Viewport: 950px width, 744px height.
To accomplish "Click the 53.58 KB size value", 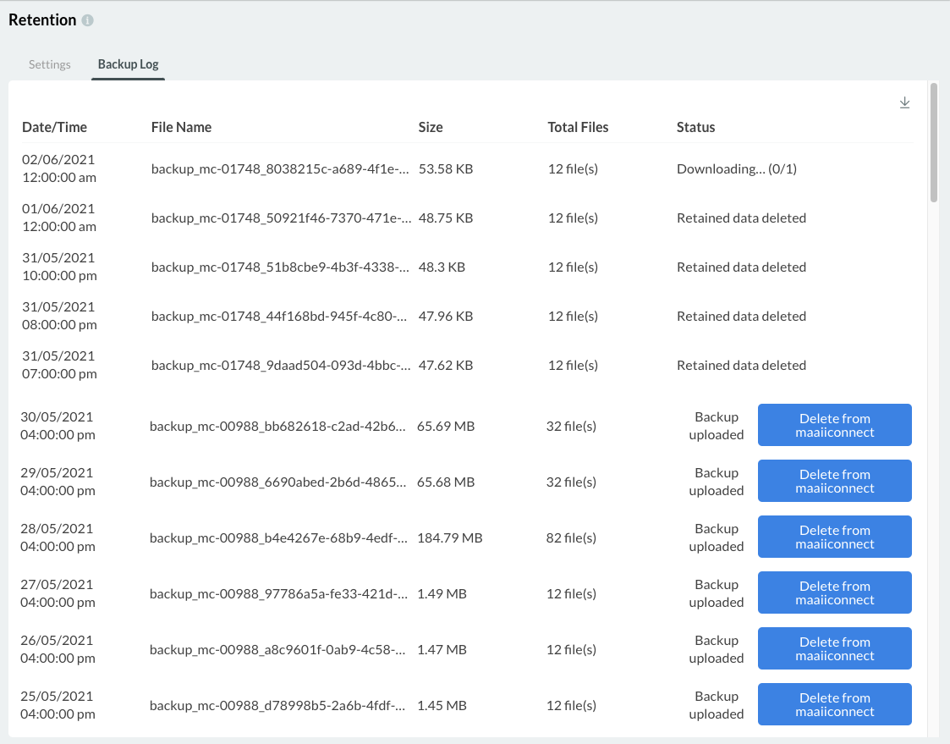I will (446, 169).
